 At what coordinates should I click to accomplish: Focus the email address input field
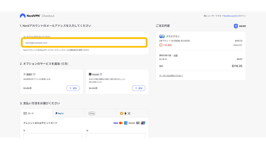(x=84, y=43)
